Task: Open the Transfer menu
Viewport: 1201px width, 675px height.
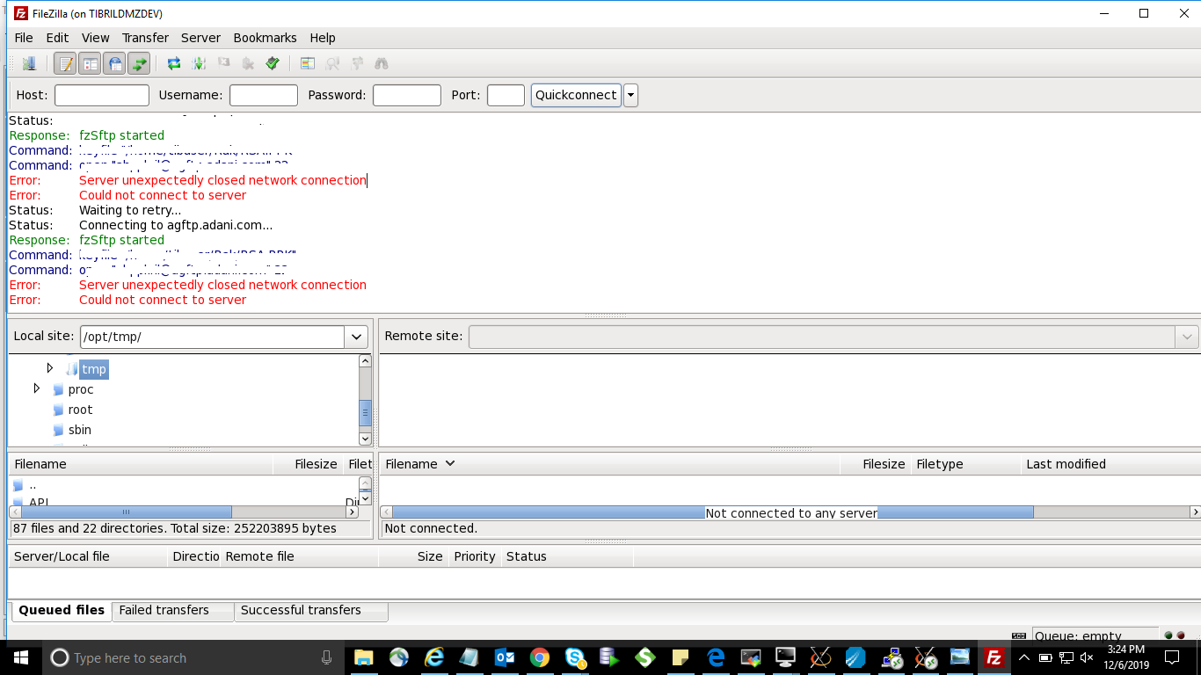Action: [145, 38]
